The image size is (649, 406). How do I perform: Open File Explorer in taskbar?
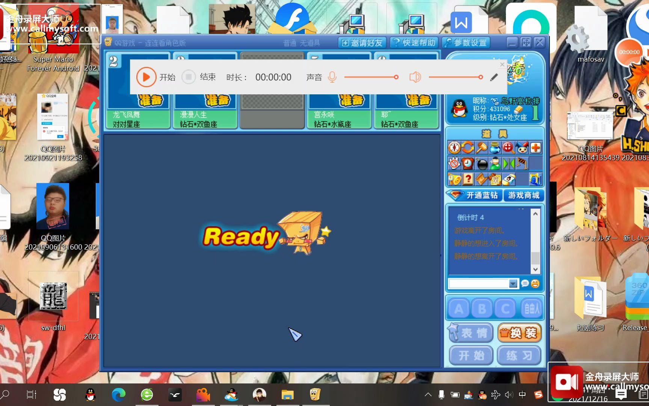coord(287,394)
